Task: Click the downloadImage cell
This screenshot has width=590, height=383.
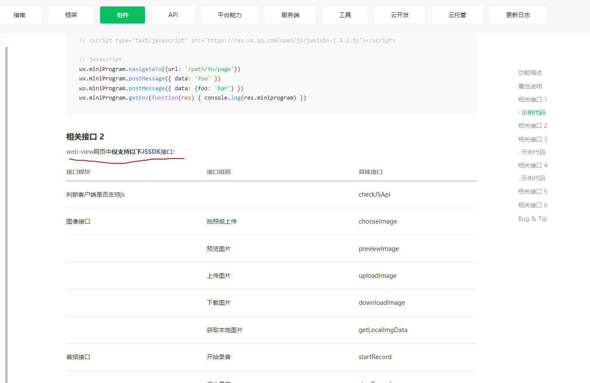Action: [382, 303]
